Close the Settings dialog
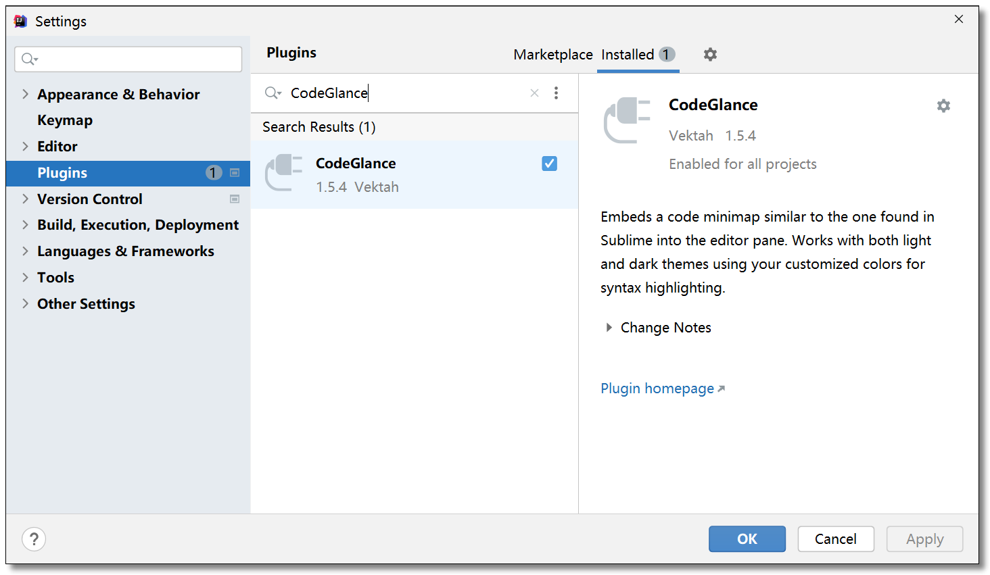 pos(959,19)
